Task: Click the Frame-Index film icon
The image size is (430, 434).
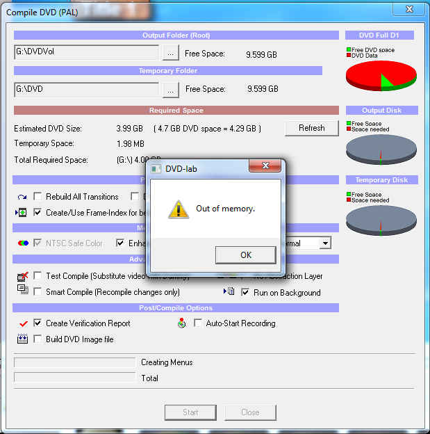Action: click(21, 213)
